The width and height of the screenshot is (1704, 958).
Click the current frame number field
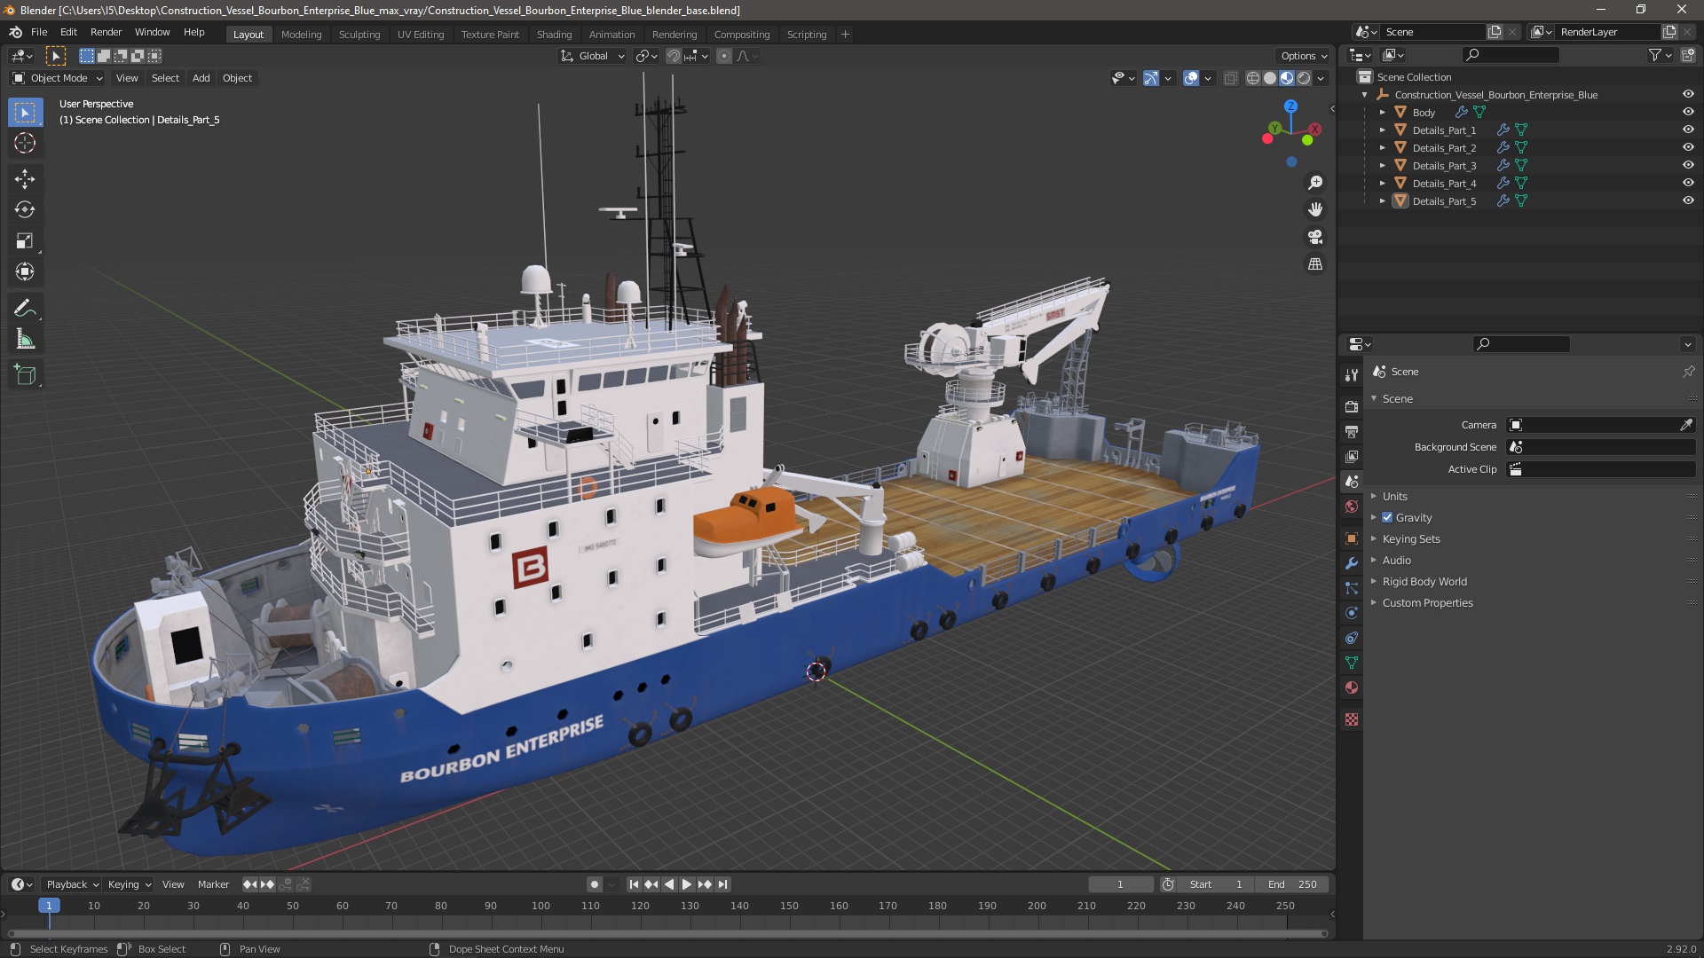point(1121,884)
